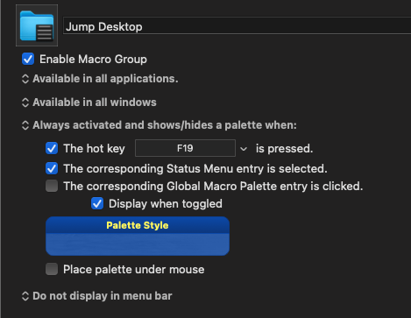Disable the Enable Macro Group checkbox
Viewport: 411px width, 318px height.
pyautogui.click(x=28, y=59)
